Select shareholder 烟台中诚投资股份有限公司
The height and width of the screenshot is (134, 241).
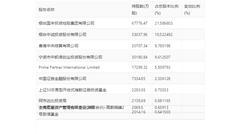pyautogui.click(x=62, y=34)
